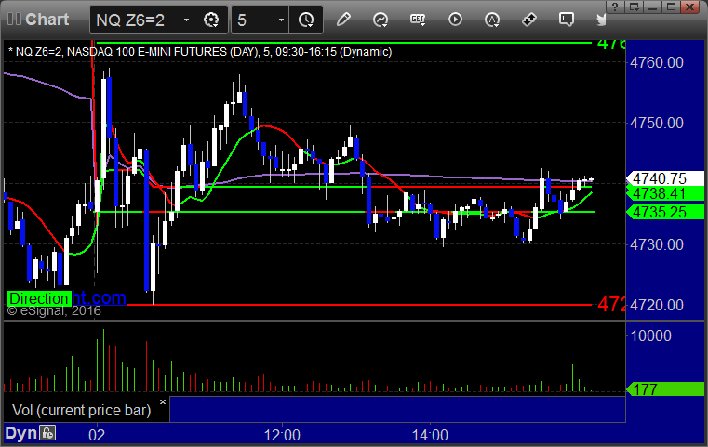708x447 pixels.
Task: Open the symbol dropdown arrow next to NQ Z6=2
Action: 186,20
